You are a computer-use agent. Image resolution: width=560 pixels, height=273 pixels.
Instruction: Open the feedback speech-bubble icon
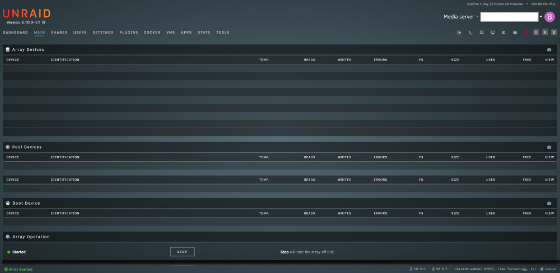482,32
